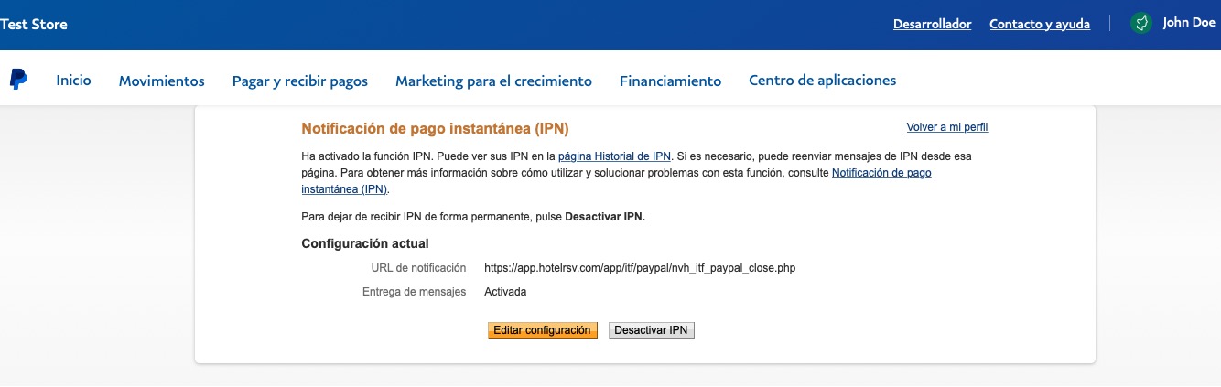The image size is (1221, 387).
Task: Open Pagar y recibir pagos menu
Action: (300, 81)
